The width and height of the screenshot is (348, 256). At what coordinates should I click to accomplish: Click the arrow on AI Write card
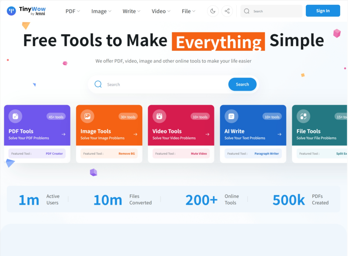click(279, 134)
